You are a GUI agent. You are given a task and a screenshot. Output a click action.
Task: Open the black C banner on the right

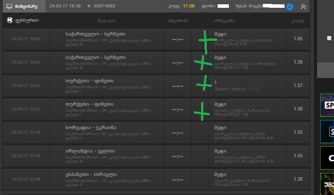[x=327, y=158]
